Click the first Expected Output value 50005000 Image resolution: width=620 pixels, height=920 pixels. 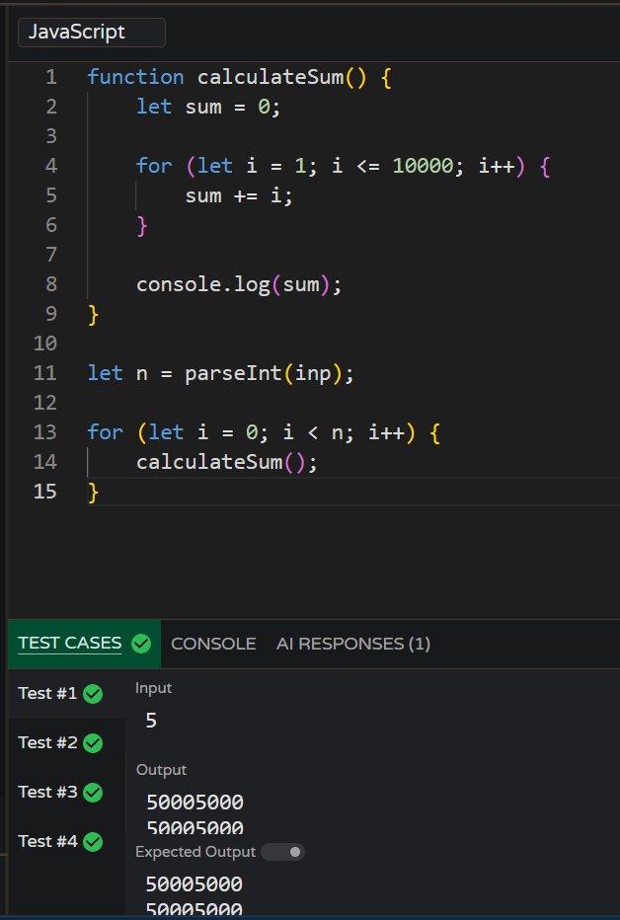point(194,884)
